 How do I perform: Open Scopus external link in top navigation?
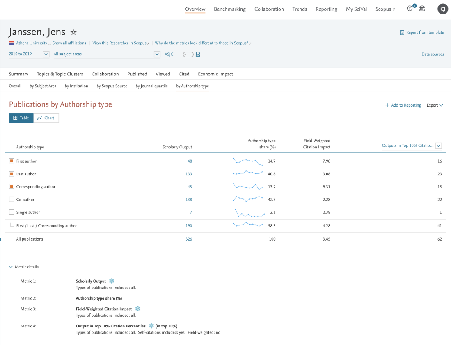point(385,9)
